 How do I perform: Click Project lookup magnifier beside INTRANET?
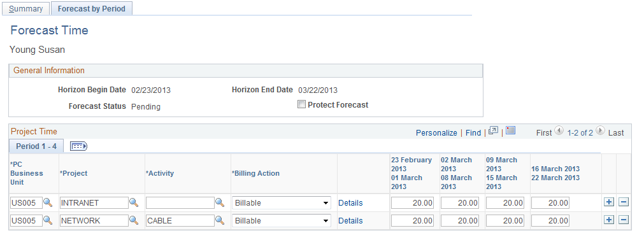point(134,202)
